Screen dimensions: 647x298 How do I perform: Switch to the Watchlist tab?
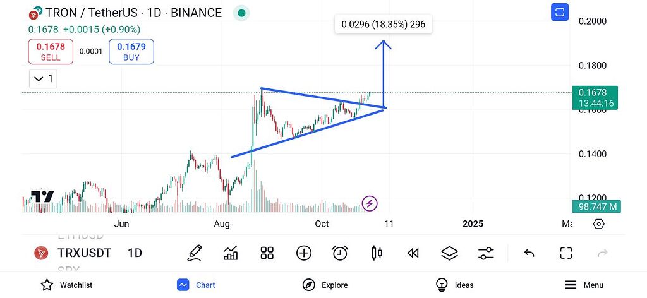[x=66, y=285]
